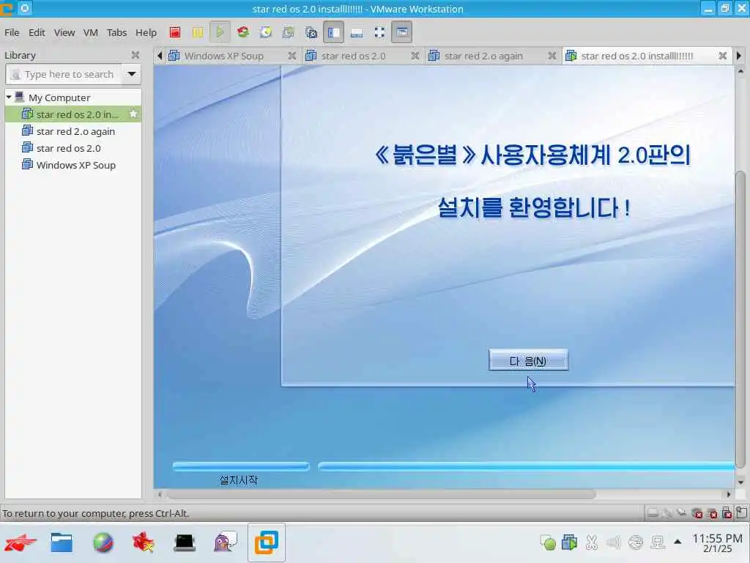750x563 pixels.
Task: Close the star red 2.o again tab
Action: tap(552, 56)
